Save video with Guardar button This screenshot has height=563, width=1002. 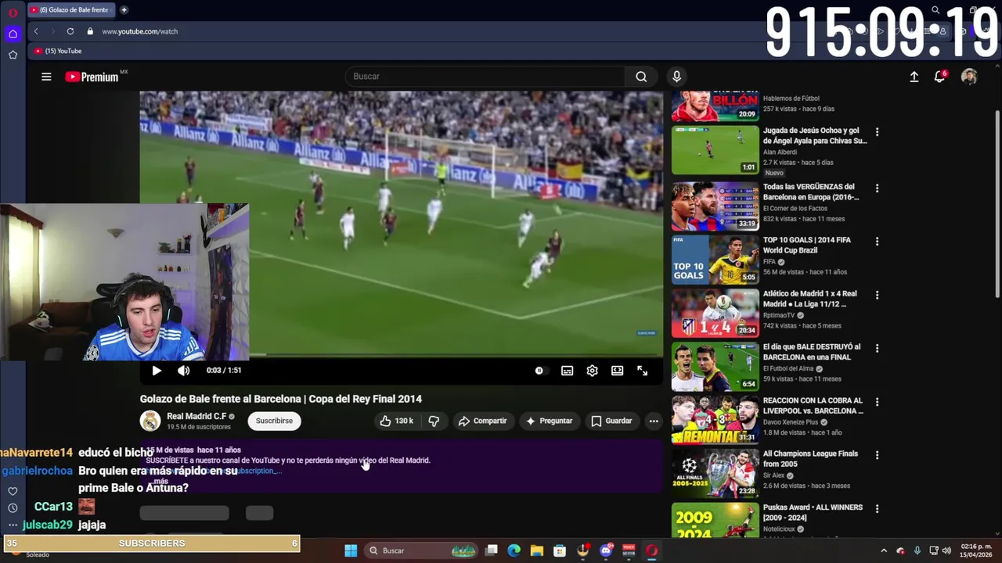point(611,421)
